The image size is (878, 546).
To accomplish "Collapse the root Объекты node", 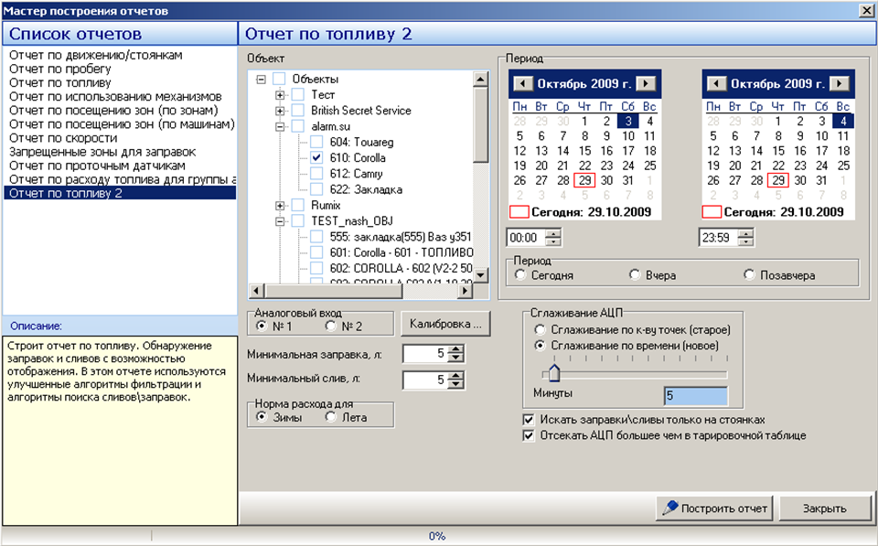I will 261,80.
